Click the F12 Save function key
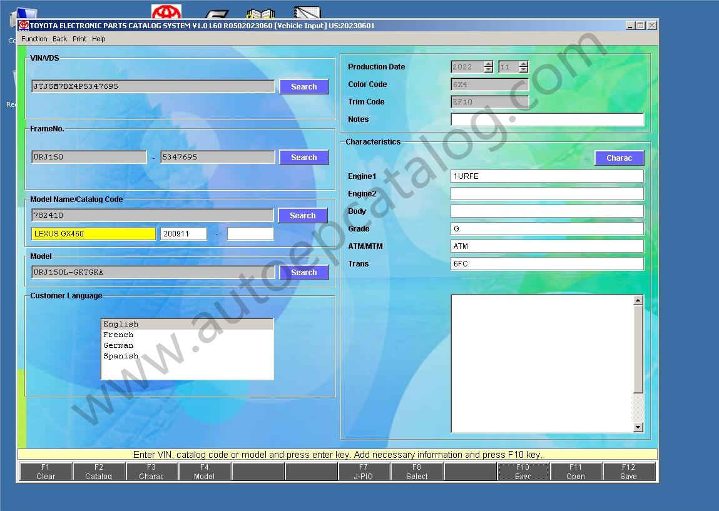The image size is (719, 511). (x=629, y=472)
